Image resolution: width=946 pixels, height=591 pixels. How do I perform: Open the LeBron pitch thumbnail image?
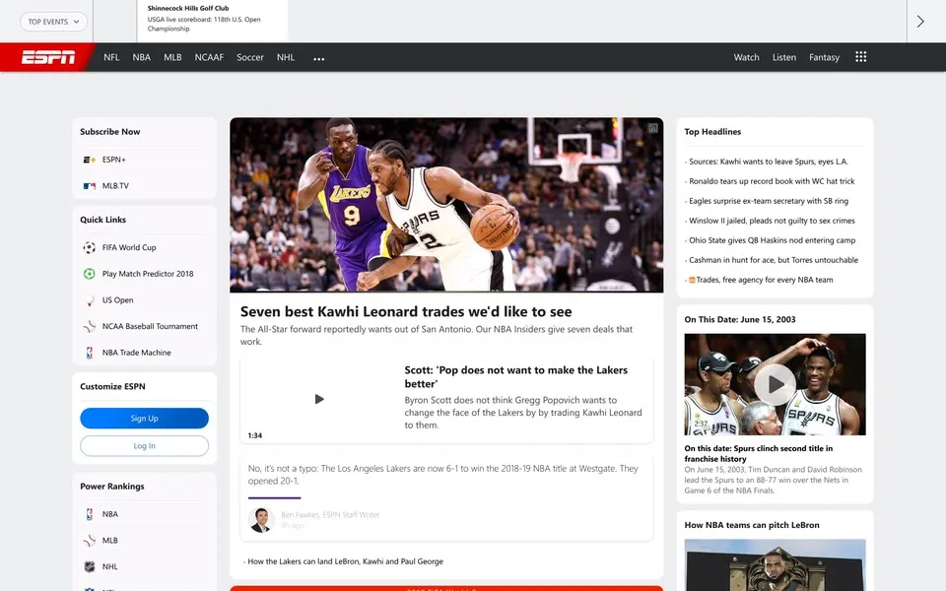click(775, 565)
